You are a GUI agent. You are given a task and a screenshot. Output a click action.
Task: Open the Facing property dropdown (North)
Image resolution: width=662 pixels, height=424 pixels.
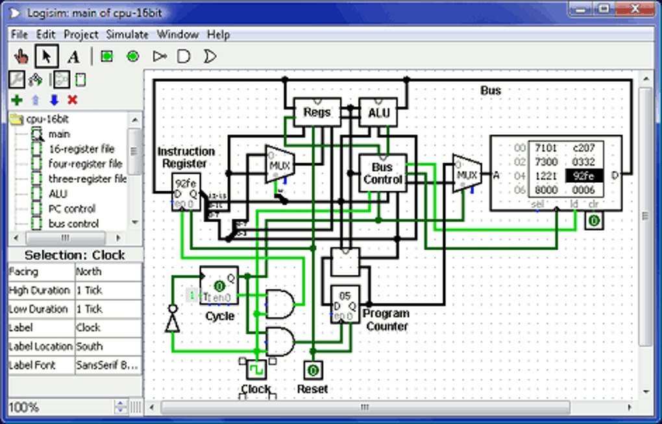pyautogui.click(x=108, y=272)
